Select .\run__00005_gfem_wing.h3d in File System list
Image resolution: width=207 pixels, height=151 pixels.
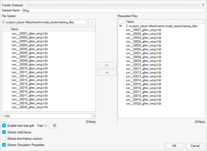tap(29, 49)
